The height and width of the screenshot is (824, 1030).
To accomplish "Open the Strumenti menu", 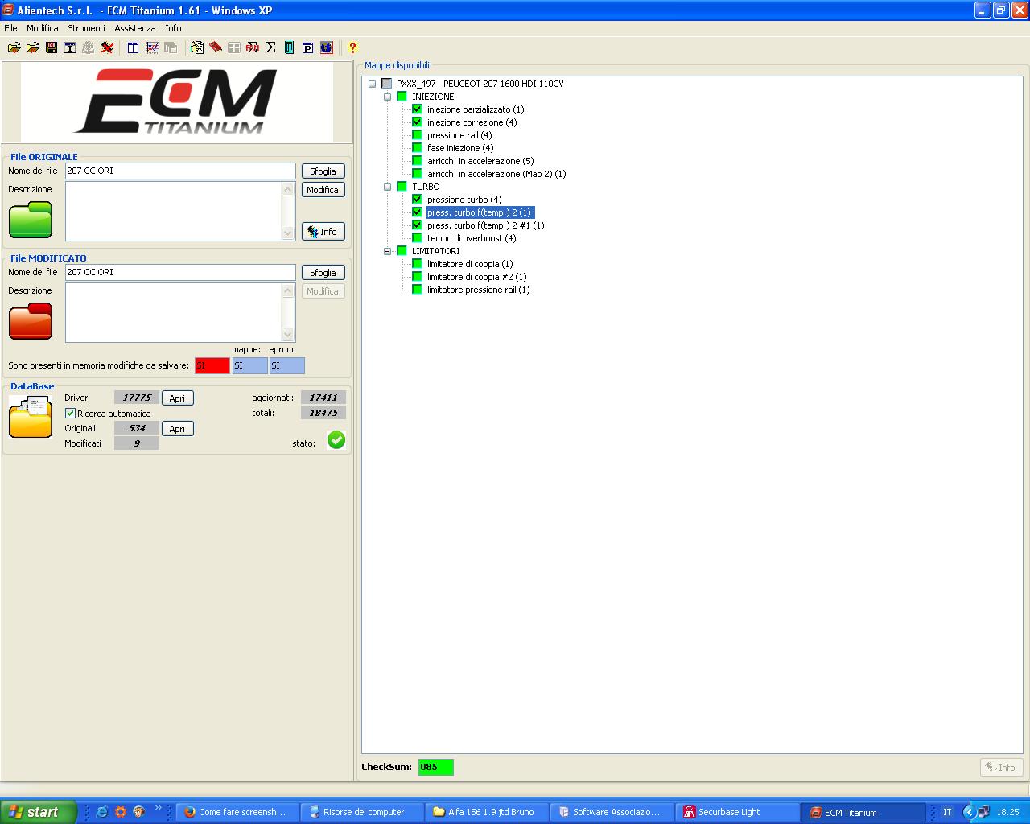I will pyautogui.click(x=86, y=28).
